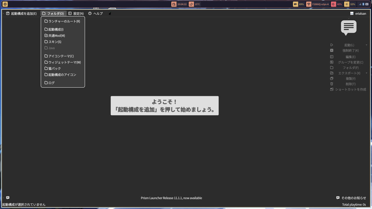Click the battery indicator showing 69%

(x=299, y=4)
